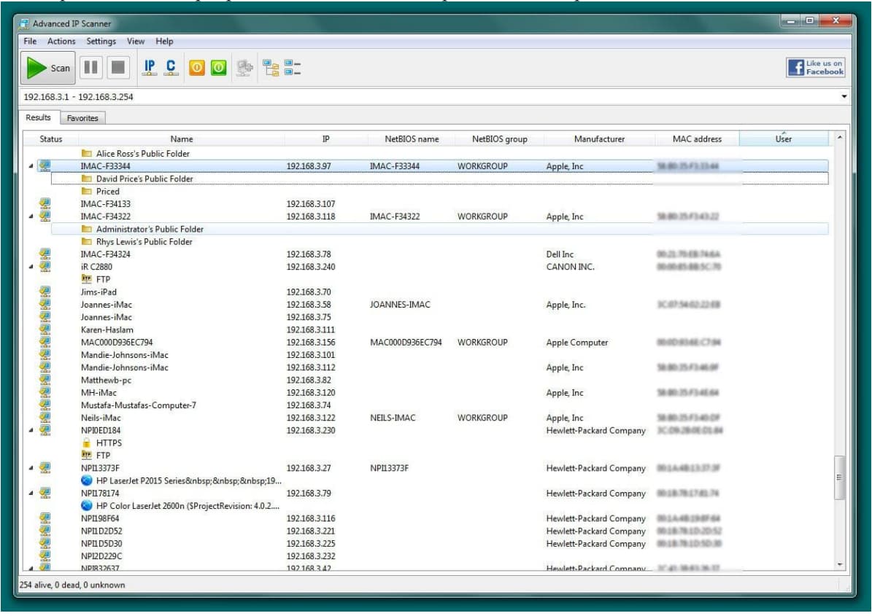Click the IP address range input field
The image size is (872, 616).
point(423,96)
